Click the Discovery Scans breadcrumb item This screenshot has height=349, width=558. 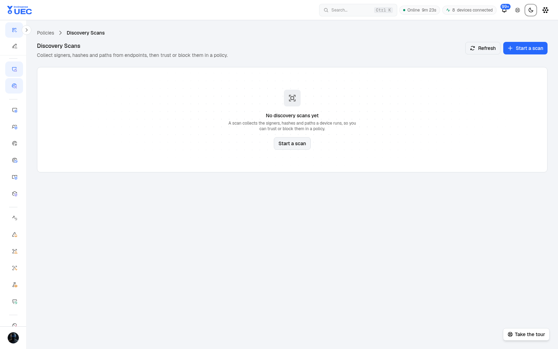[85, 33]
